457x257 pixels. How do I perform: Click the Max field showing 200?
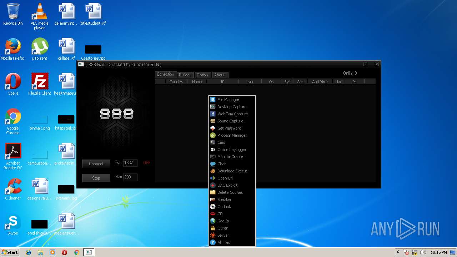click(130, 177)
